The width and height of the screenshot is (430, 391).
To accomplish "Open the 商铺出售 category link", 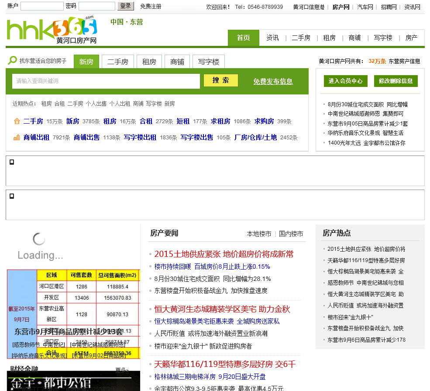I will coord(87,138).
